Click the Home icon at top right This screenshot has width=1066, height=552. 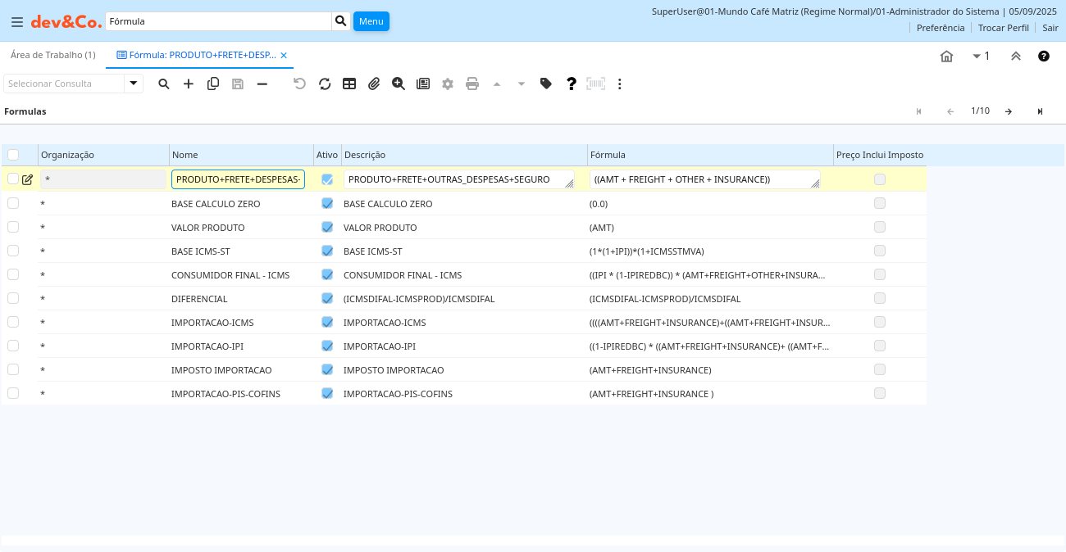[x=946, y=57]
